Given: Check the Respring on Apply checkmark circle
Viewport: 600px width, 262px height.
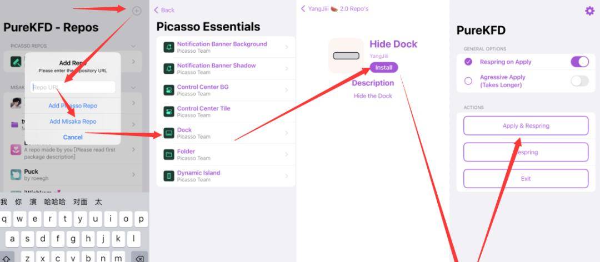Looking at the screenshot, I should point(468,62).
